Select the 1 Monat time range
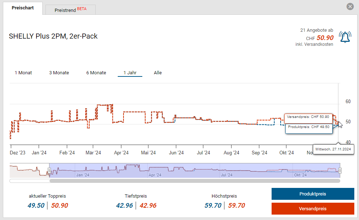This screenshot has width=359, height=220. [23, 73]
